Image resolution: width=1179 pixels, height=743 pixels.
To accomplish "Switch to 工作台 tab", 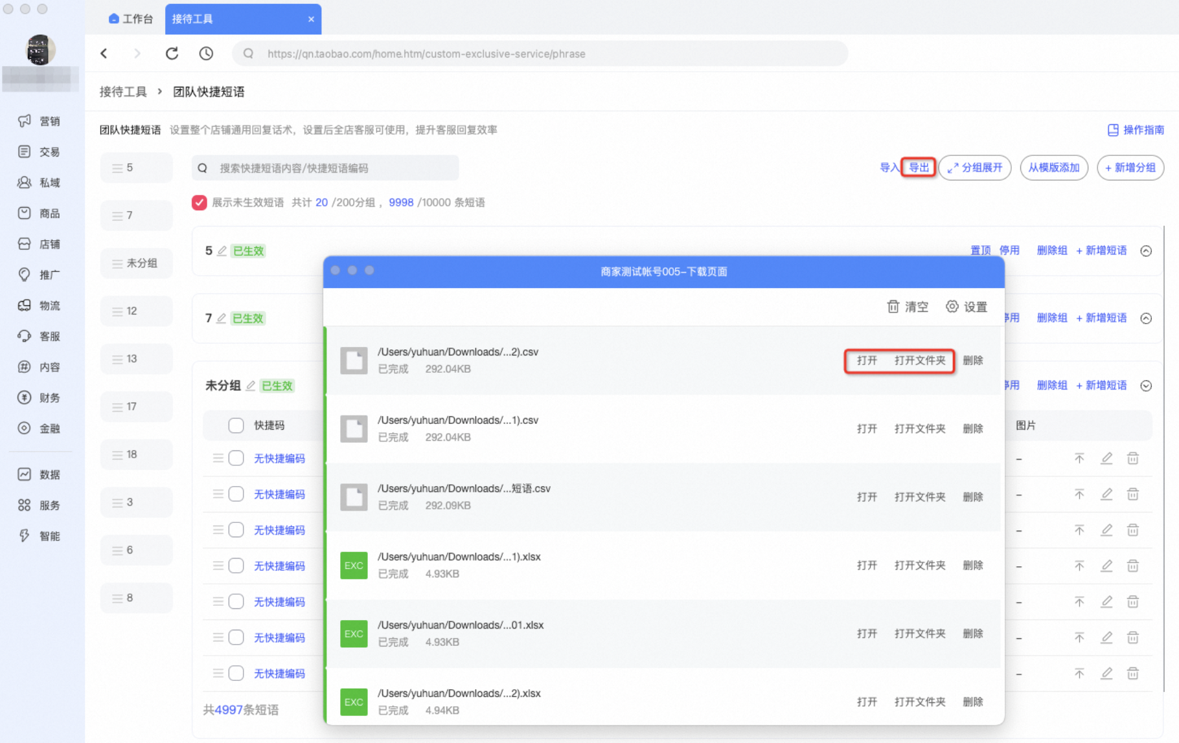I will coord(131,19).
